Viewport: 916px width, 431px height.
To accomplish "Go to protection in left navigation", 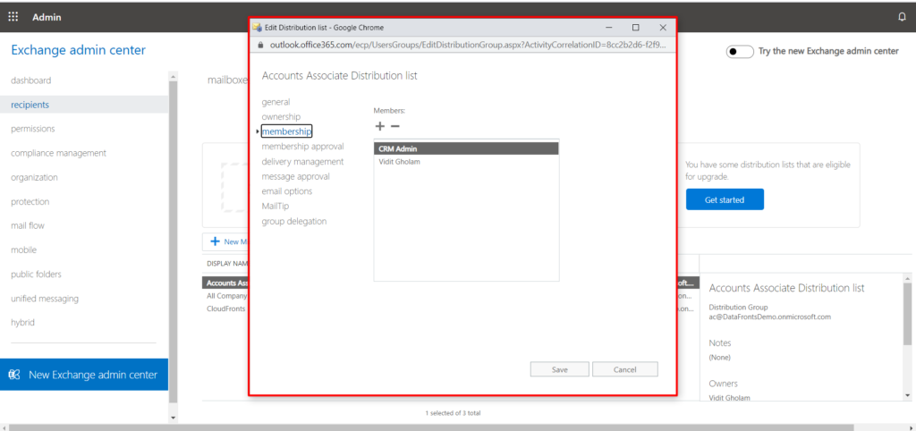I will [x=30, y=201].
